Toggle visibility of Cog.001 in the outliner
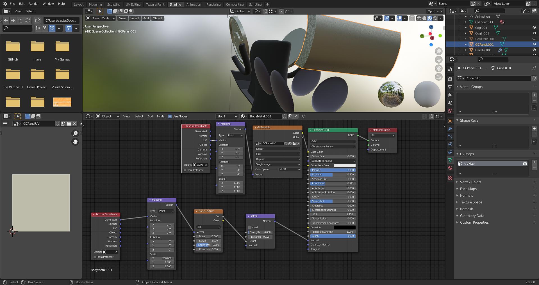 (535, 27)
